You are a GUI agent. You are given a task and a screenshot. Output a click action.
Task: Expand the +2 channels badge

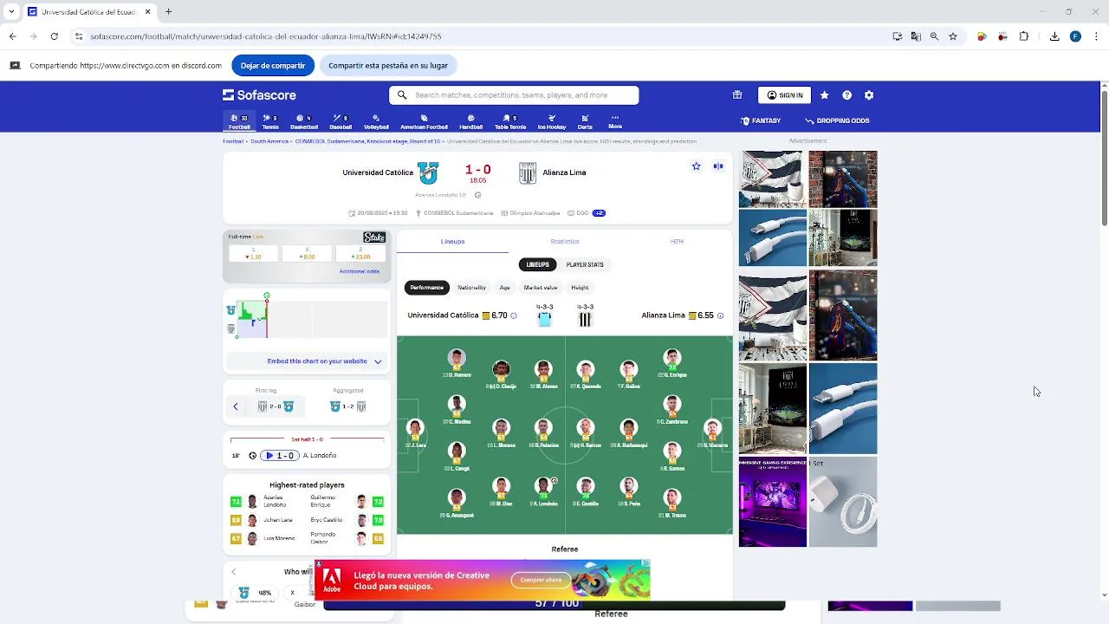[599, 213]
